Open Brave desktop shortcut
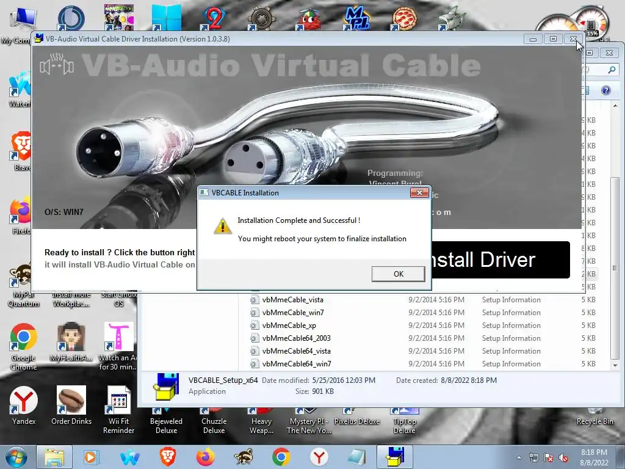The image size is (625, 469). pos(21,151)
